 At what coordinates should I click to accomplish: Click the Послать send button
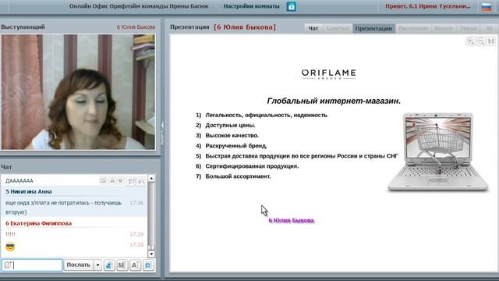pyautogui.click(x=78, y=265)
